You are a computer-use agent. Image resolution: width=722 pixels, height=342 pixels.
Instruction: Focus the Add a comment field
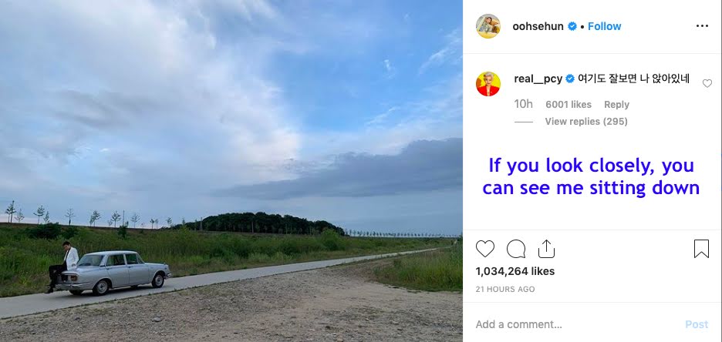coord(575,324)
